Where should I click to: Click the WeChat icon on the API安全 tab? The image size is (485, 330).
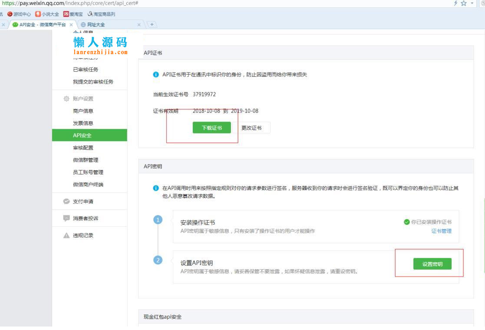tap(15, 25)
